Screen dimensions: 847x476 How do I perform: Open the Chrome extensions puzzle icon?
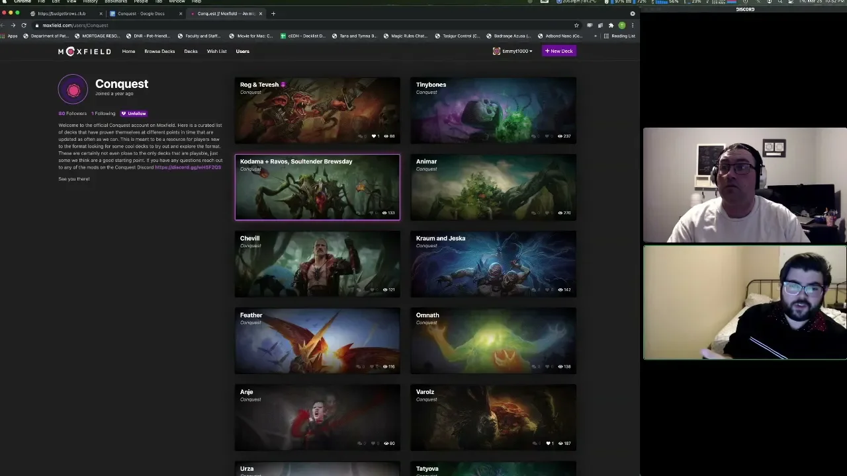611,25
